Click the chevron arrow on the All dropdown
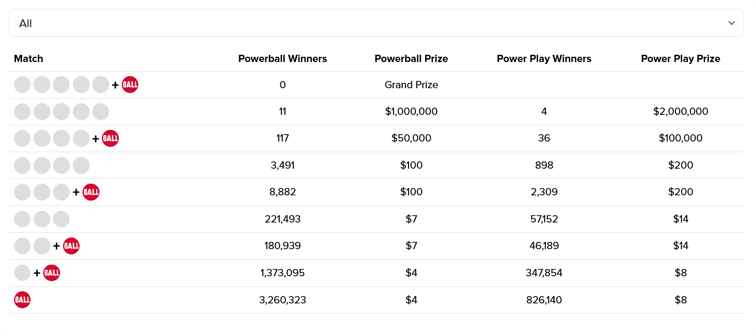This screenshot has width=753, height=332. pyautogui.click(x=732, y=23)
